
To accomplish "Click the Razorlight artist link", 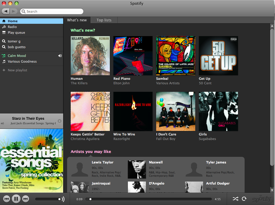I will 122,139.
